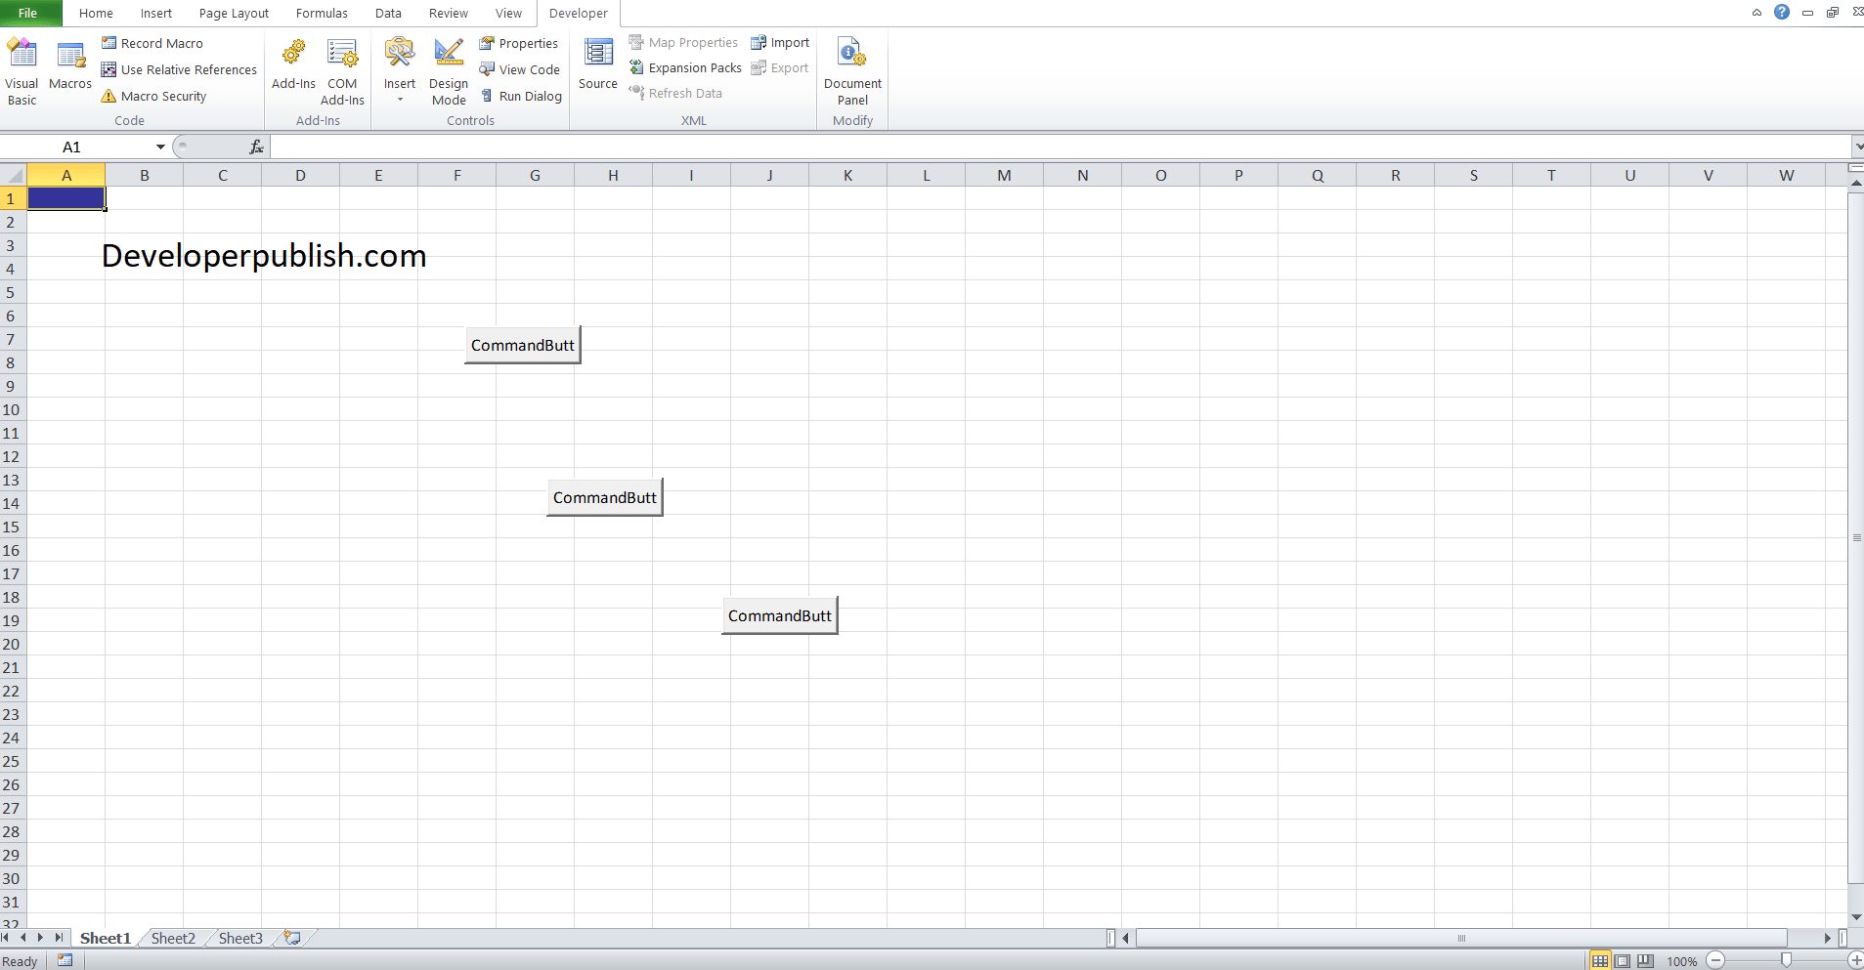
Task: Switch to the Formulas ribbon tab
Action: pyautogui.click(x=322, y=13)
